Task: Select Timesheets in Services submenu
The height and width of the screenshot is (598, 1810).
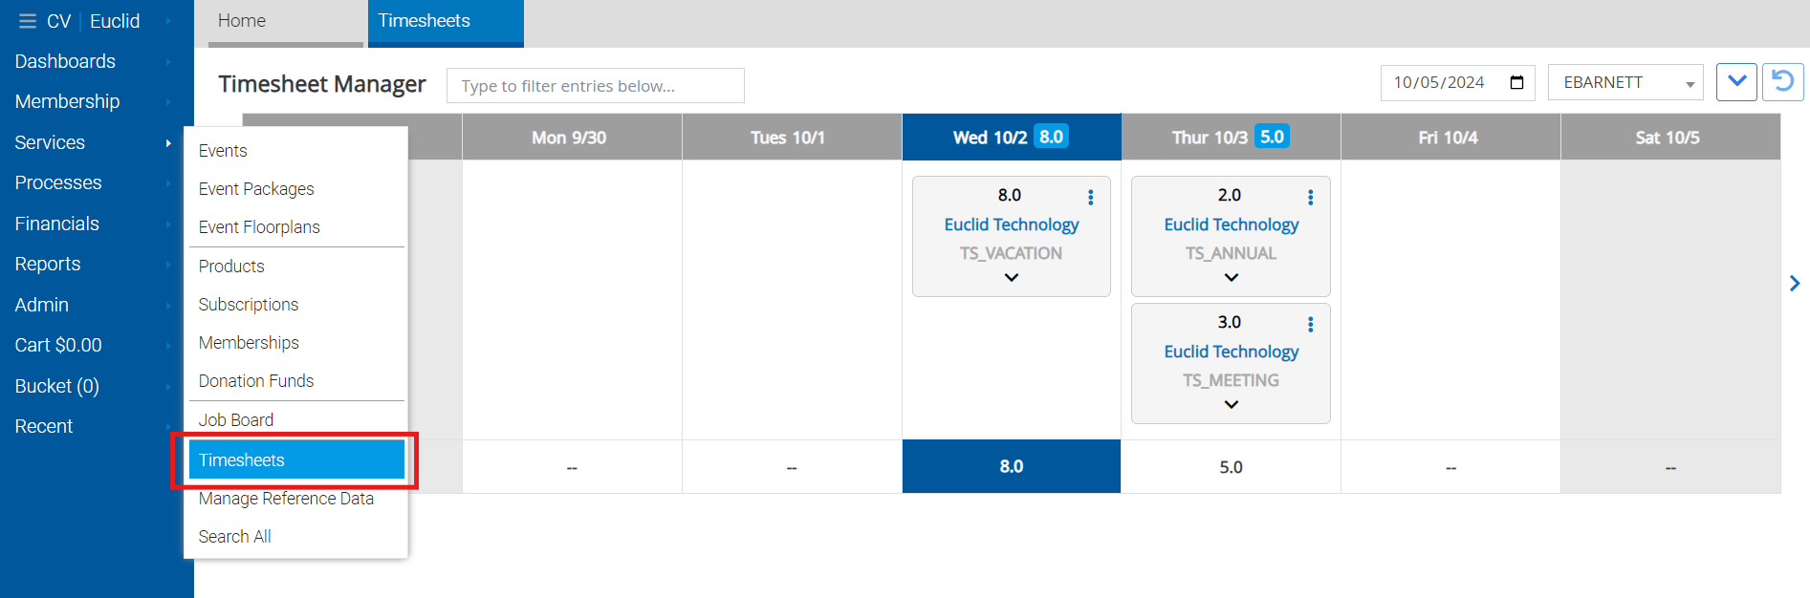Action: pos(296,460)
